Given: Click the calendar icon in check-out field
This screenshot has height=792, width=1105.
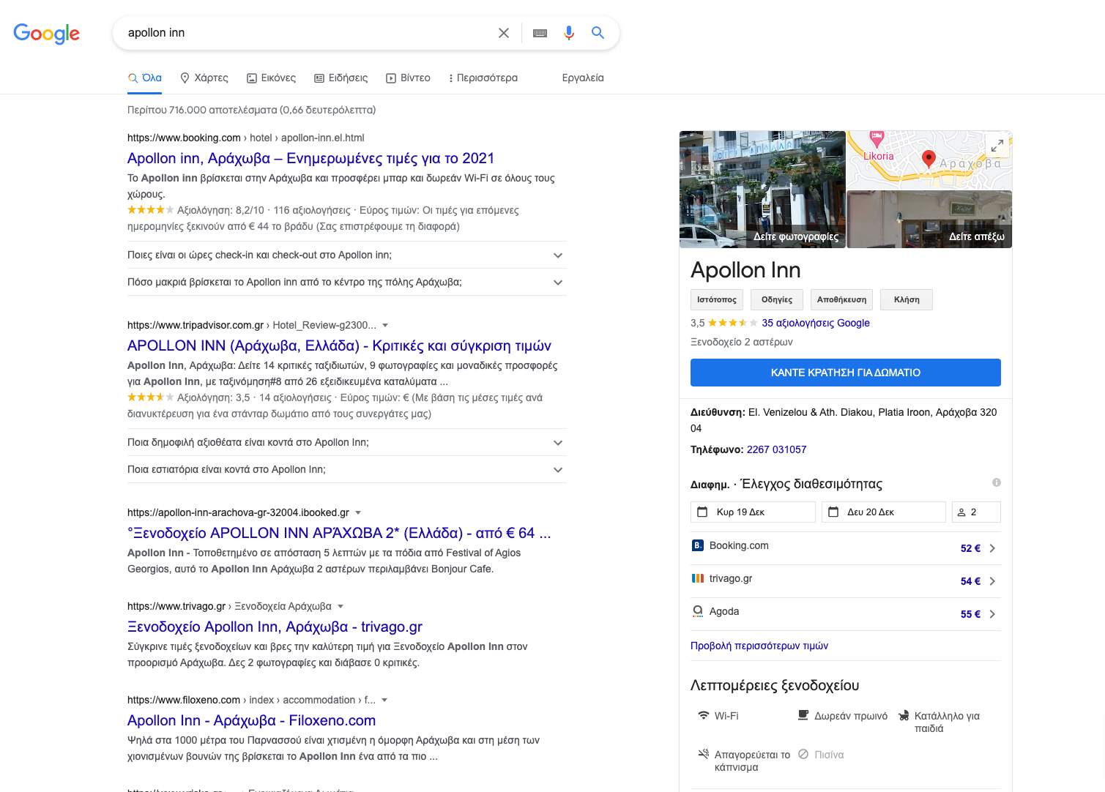Looking at the screenshot, I should (833, 512).
